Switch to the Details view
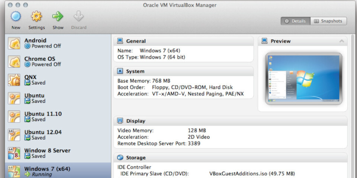Screen dimensions: 357x178 295,21
